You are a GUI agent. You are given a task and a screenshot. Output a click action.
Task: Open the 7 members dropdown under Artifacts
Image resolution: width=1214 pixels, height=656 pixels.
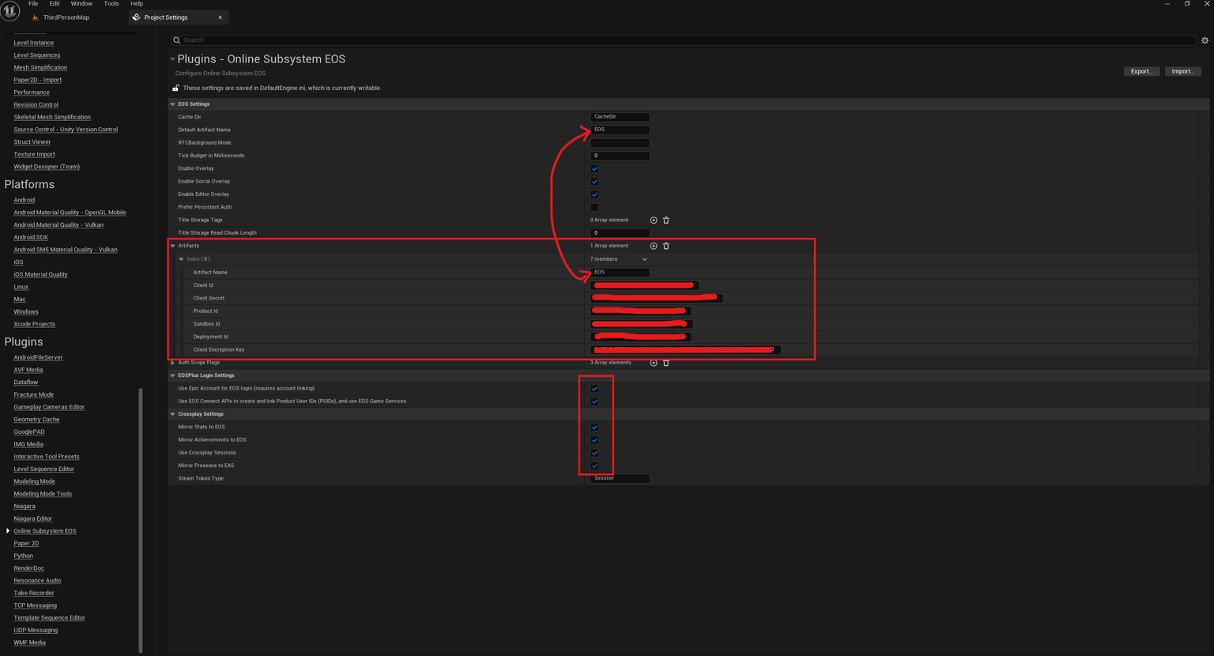(x=619, y=258)
